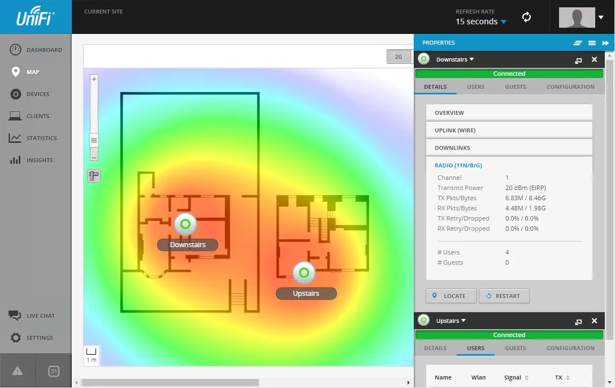Switch Downstairs panel to Users tab
This screenshot has width=615, height=388.
tap(476, 87)
